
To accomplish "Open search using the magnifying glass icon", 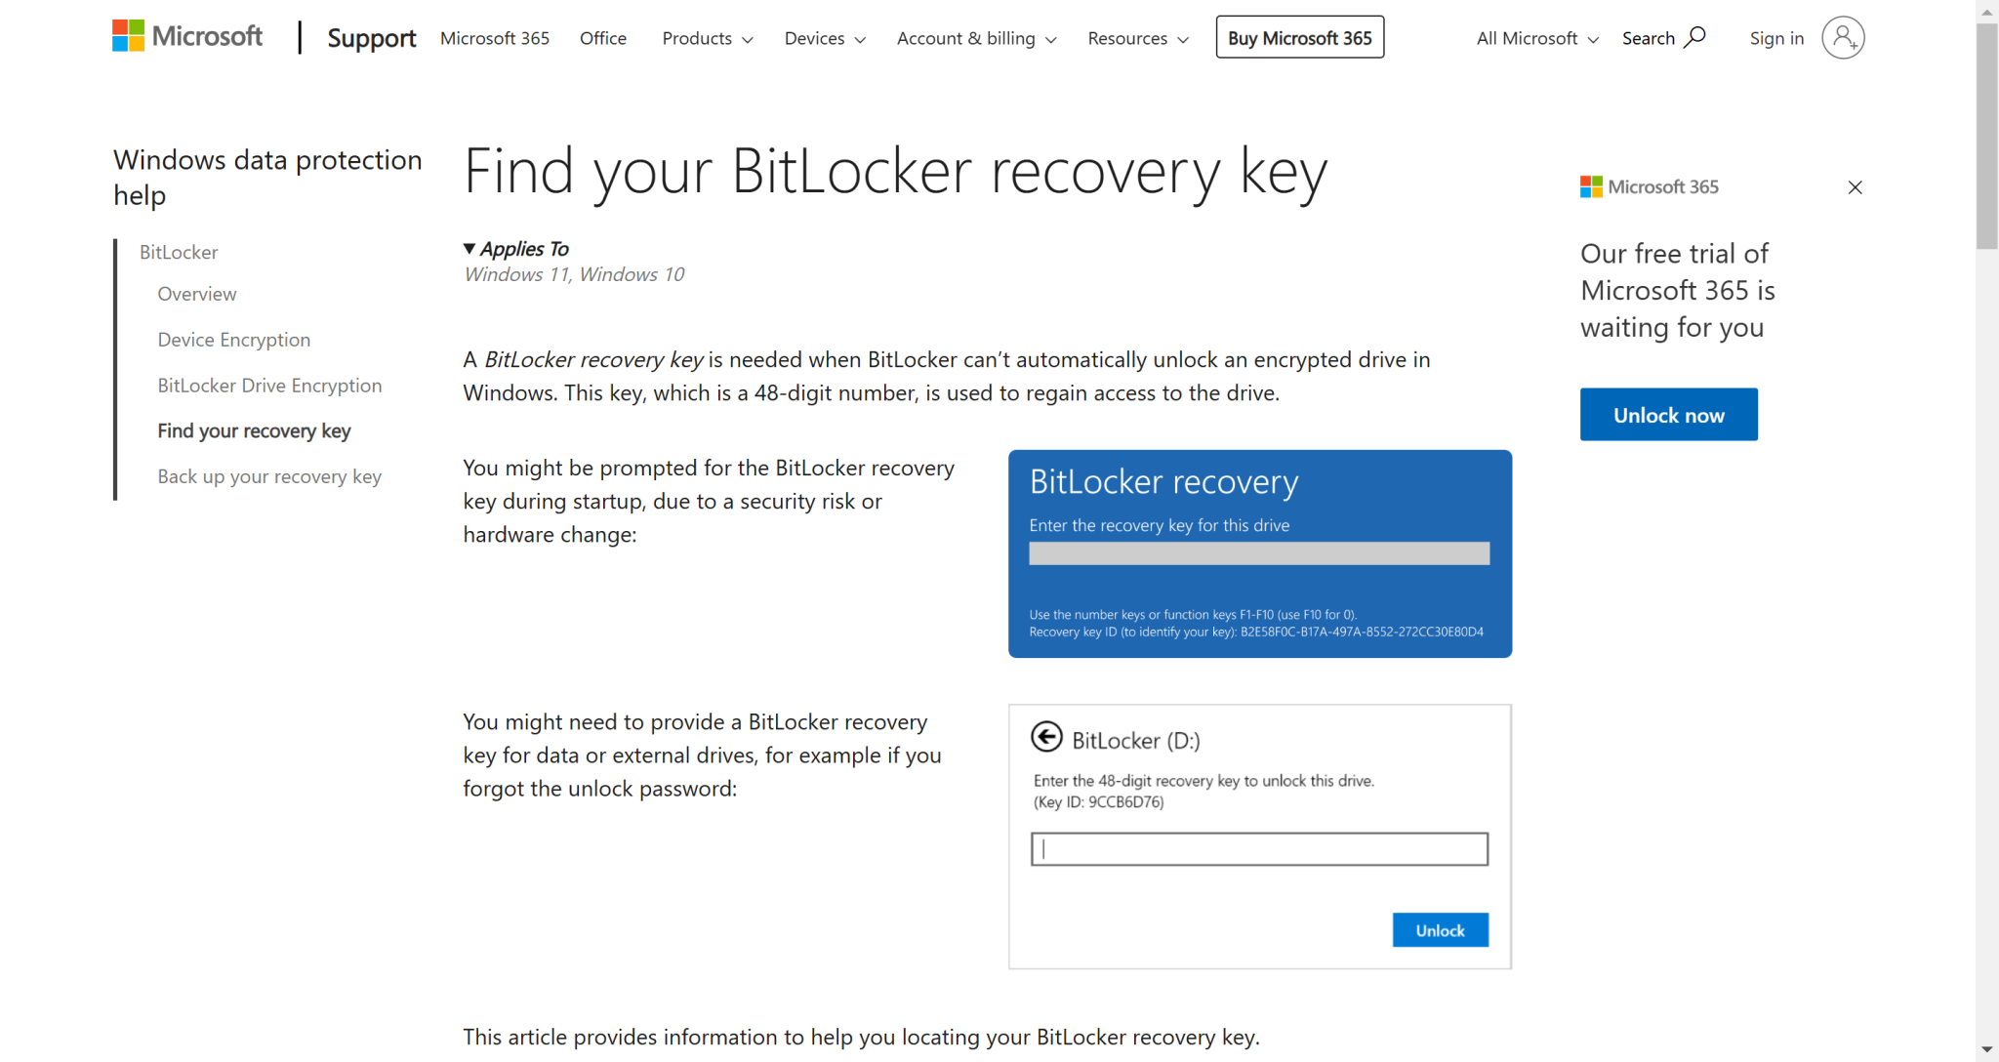I will [1696, 36].
